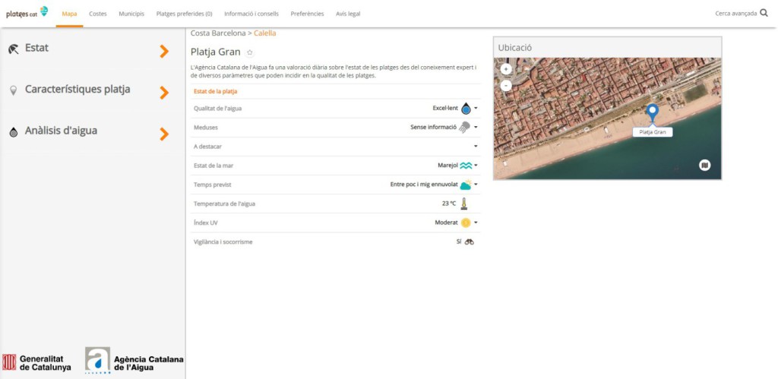Expand the Índex UV details

[476, 223]
